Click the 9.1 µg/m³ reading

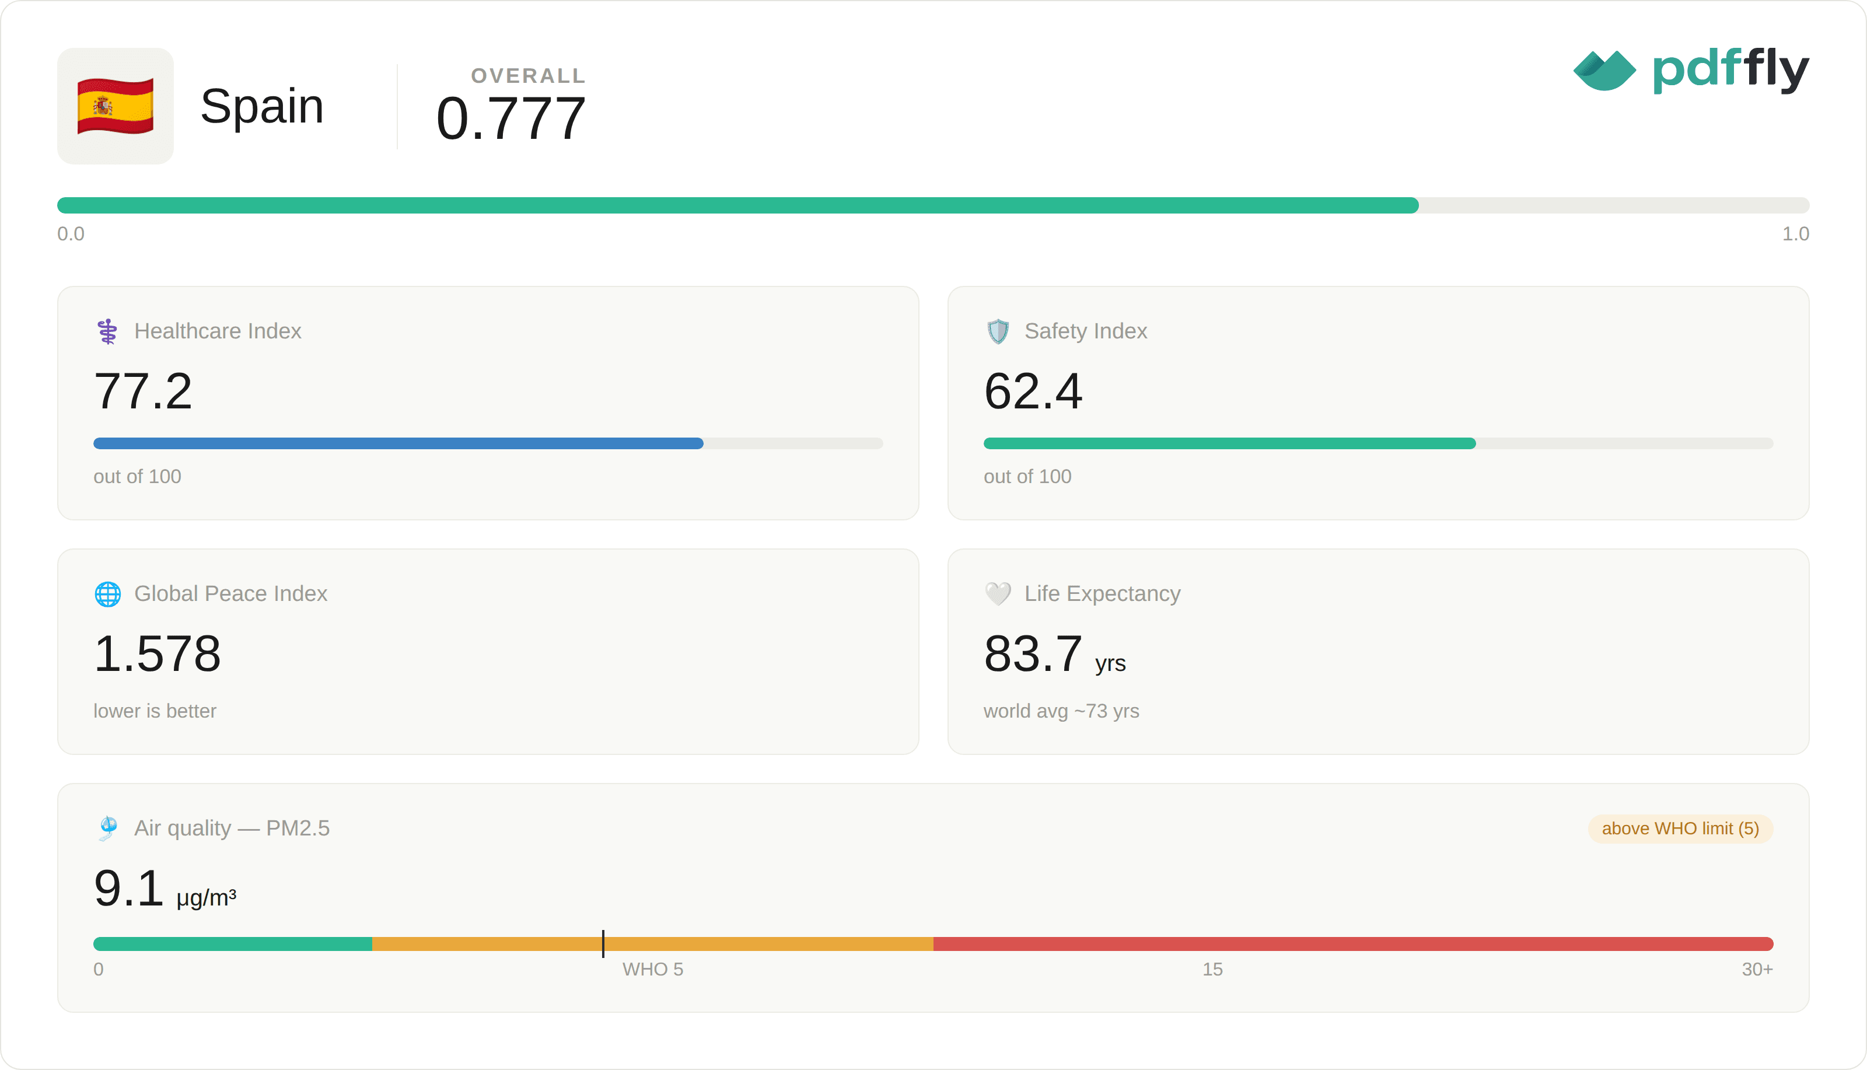pos(165,889)
